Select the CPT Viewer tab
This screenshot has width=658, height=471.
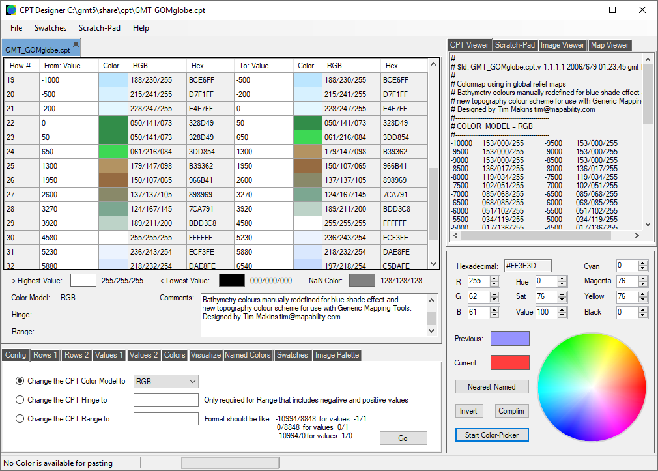(x=469, y=45)
